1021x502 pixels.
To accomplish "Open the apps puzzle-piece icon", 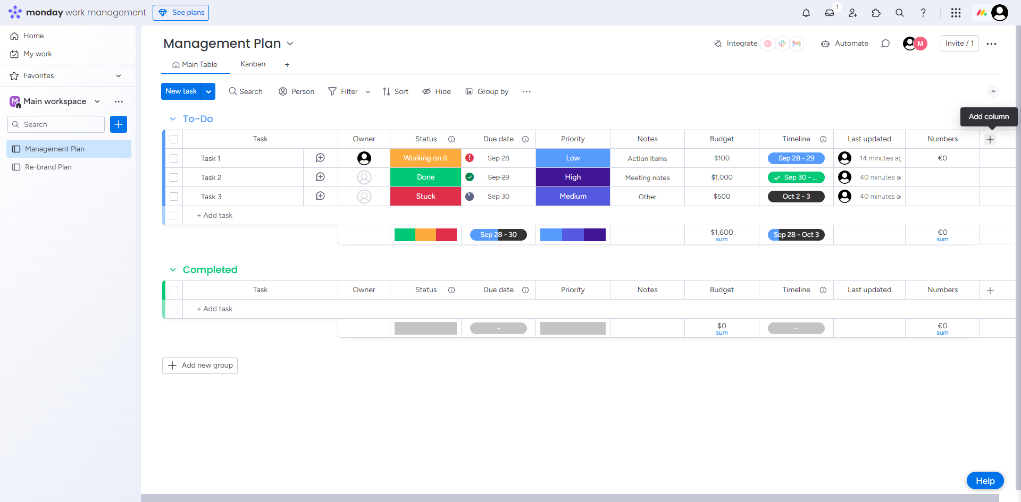I will click(876, 13).
